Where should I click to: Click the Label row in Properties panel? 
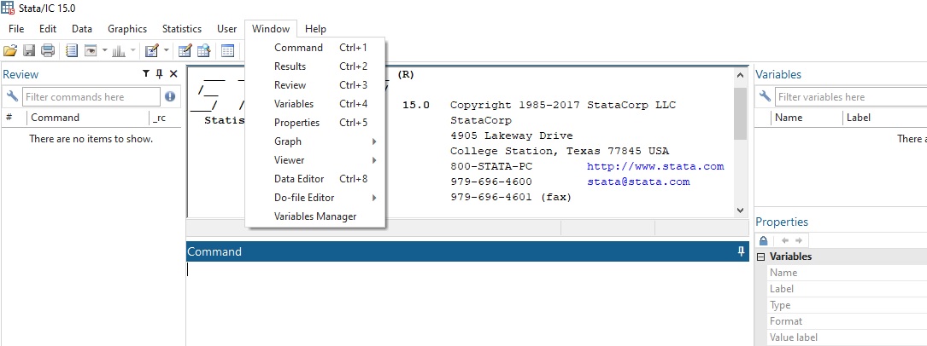pos(847,289)
